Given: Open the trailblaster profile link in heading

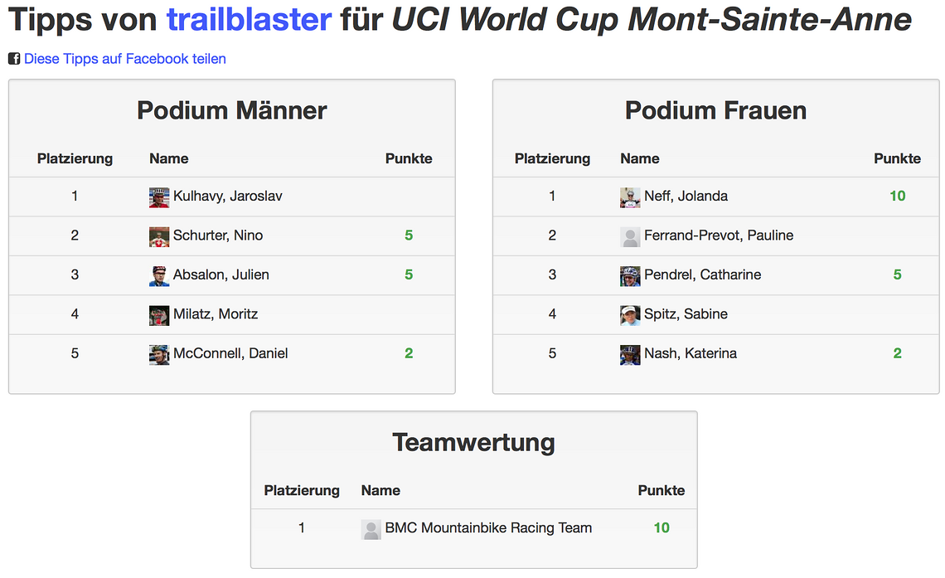Looking at the screenshot, I should click(249, 19).
